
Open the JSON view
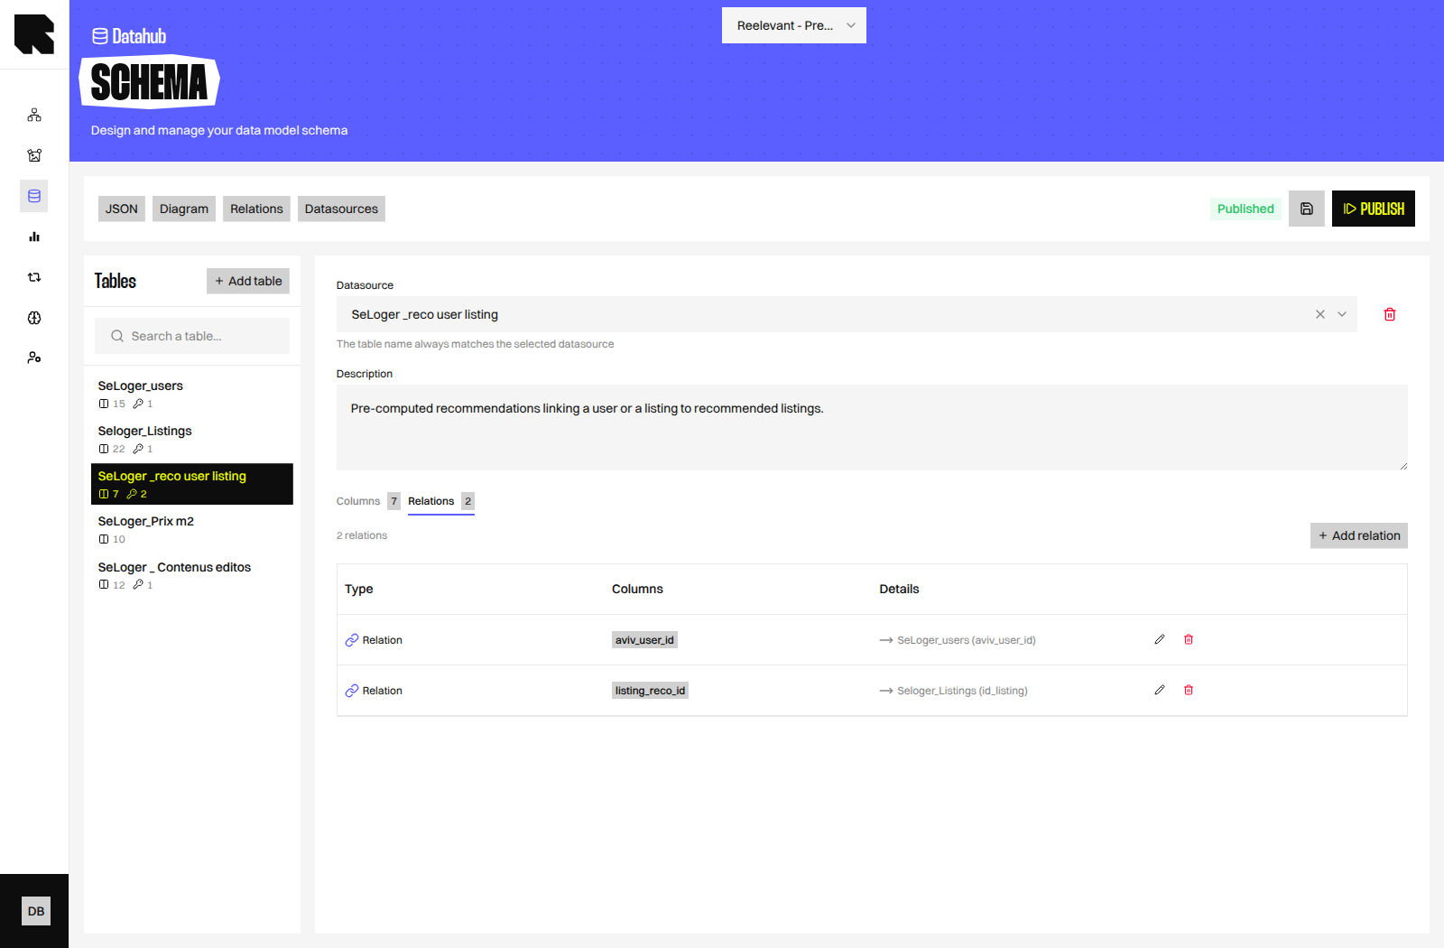(x=122, y=209)
